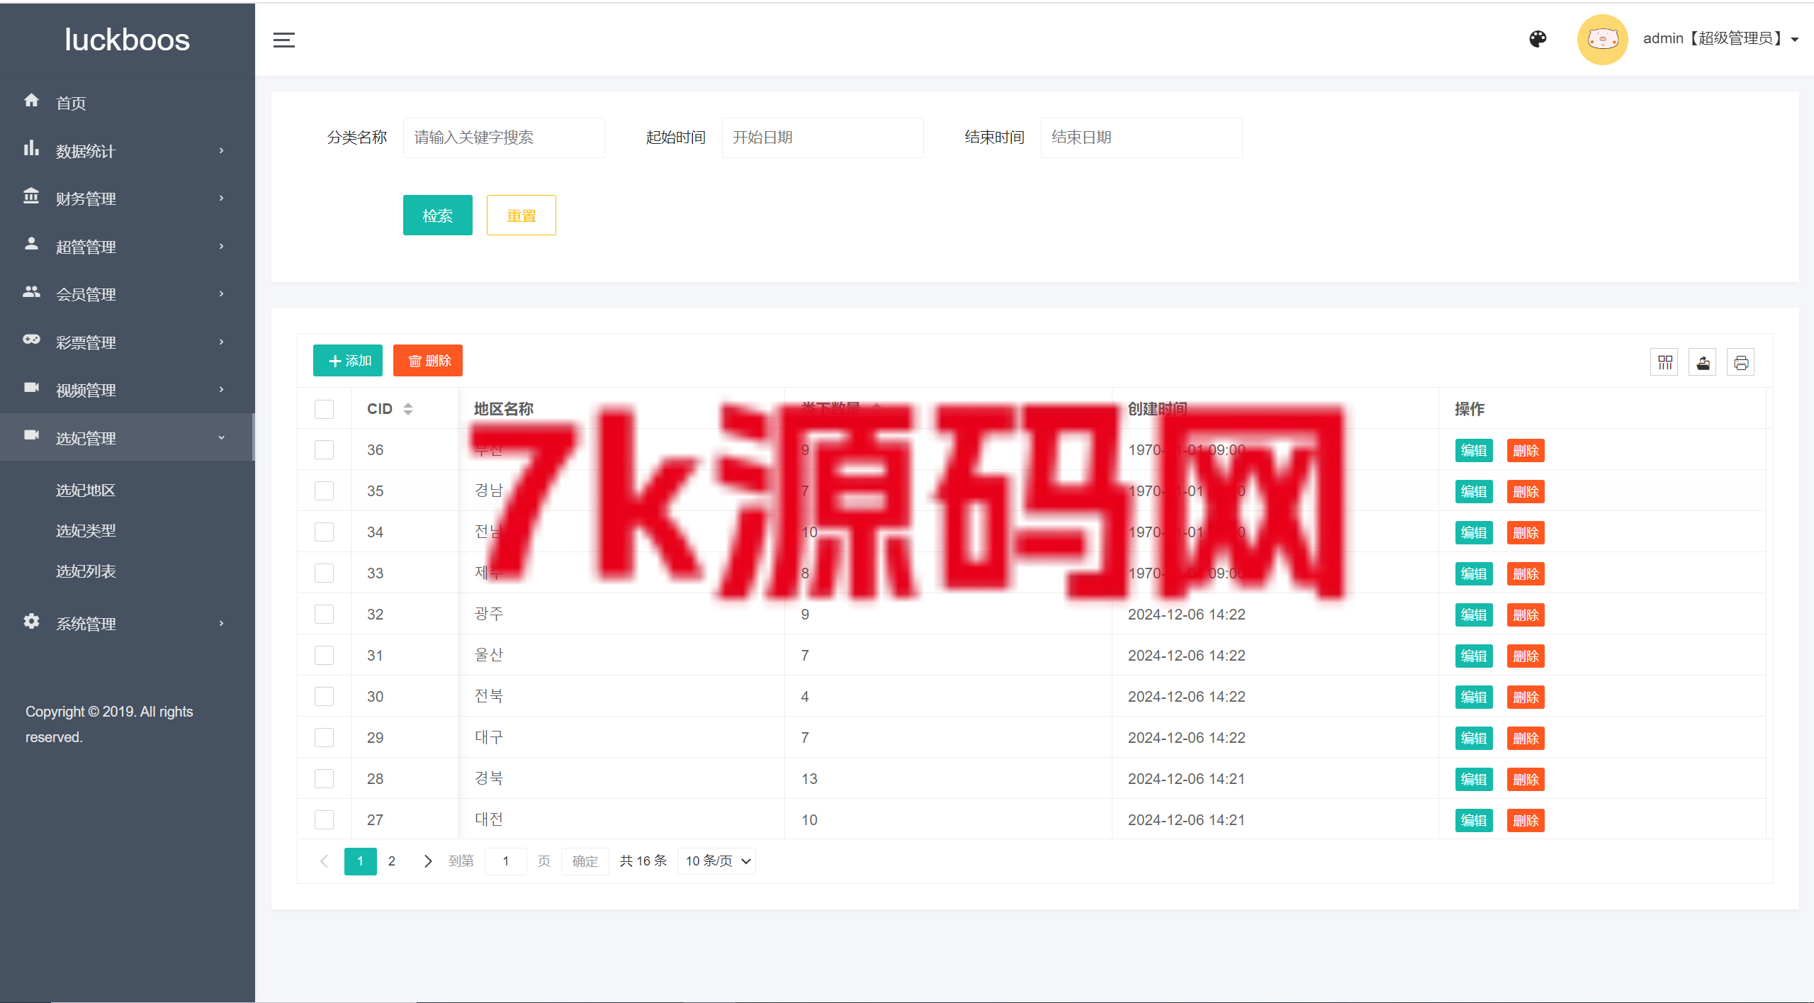
Task: Focus the jump-to-page number input
Action: (506, 861)
